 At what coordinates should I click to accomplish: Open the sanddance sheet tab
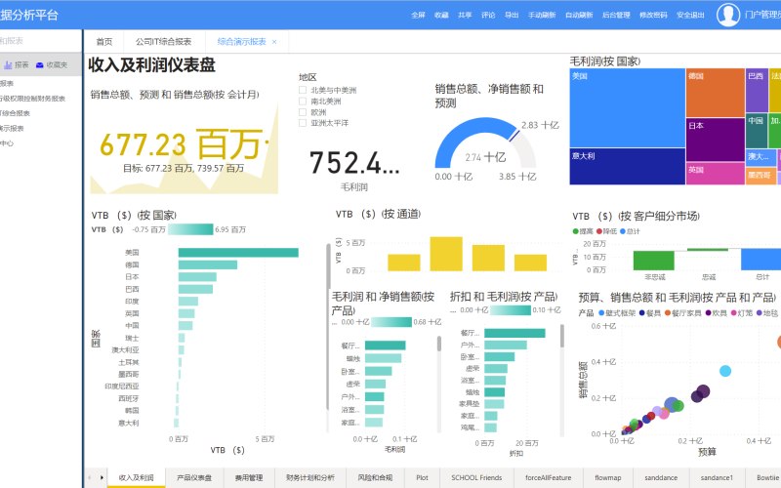click(661, 477)
